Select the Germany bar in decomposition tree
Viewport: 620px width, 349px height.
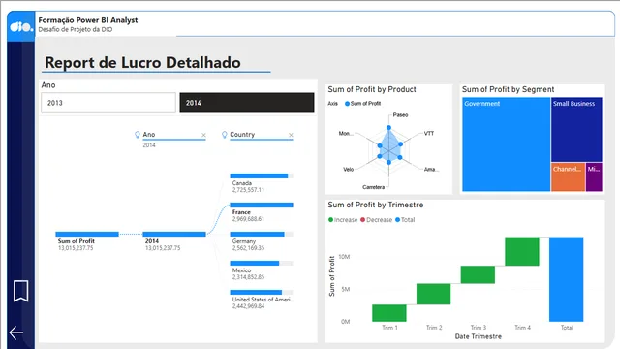coord(262,235)
